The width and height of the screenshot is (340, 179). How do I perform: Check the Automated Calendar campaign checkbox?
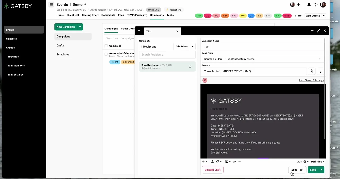(x=106, y=54)
